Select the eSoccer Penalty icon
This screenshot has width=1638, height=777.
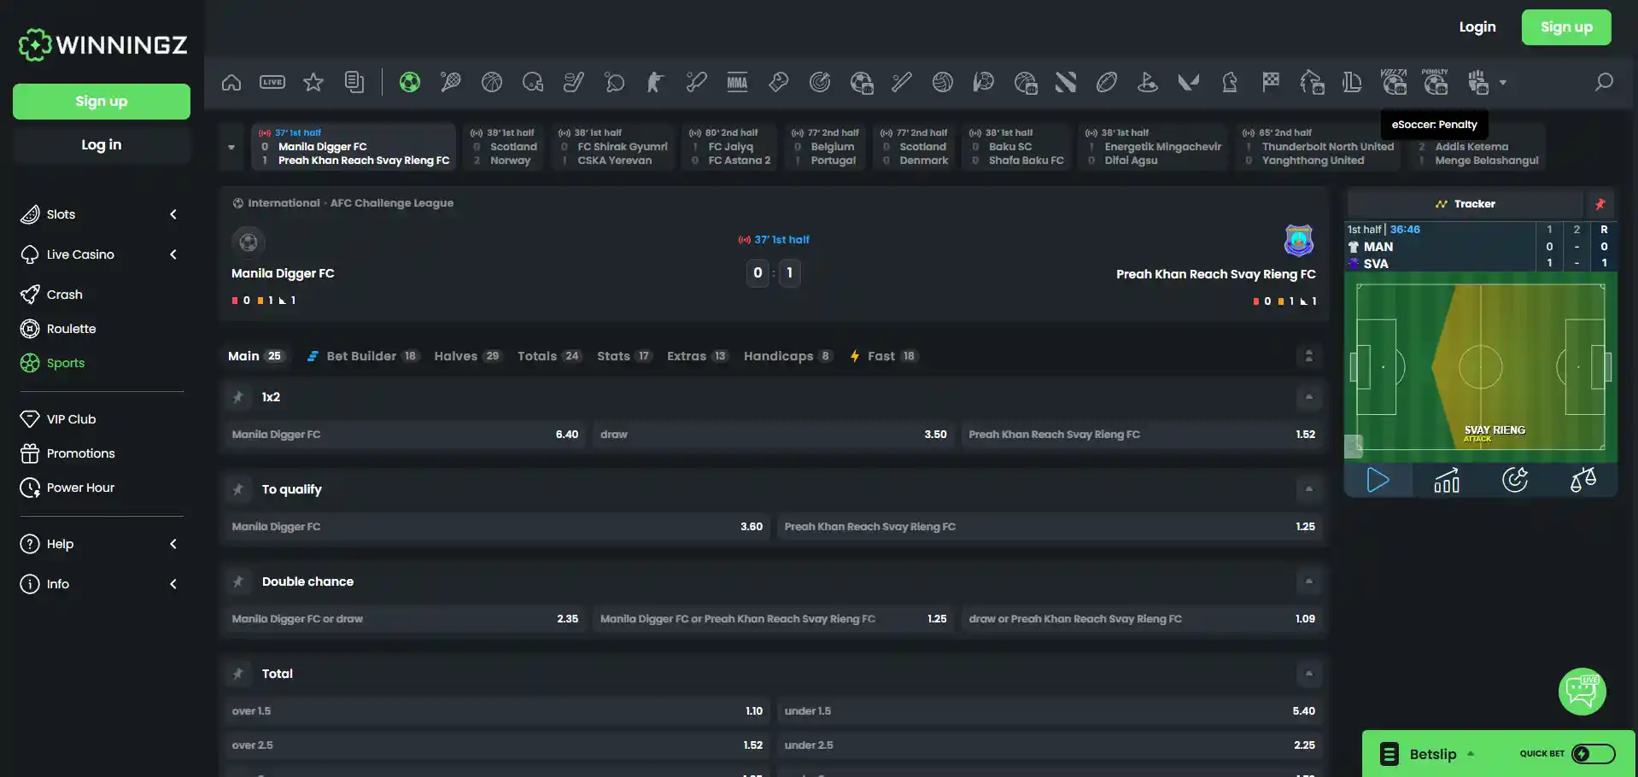1435,82
